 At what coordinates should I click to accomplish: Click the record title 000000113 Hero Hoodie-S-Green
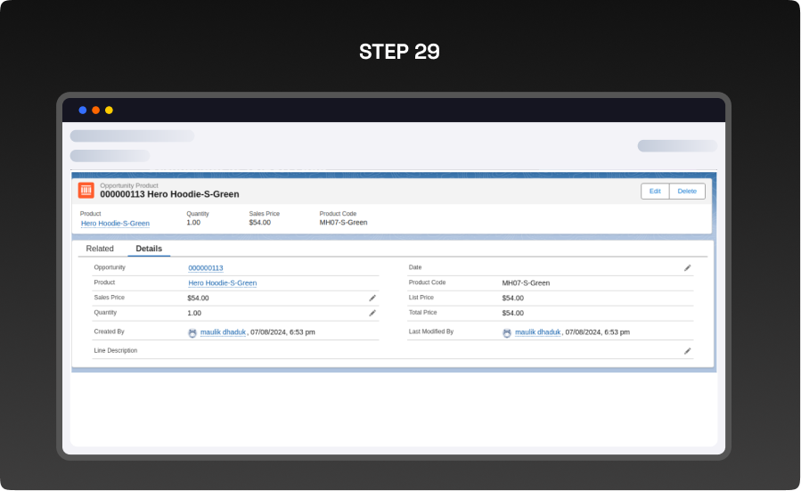169,194
